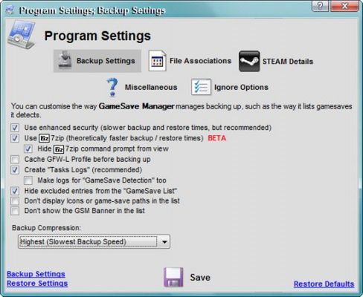Image resolution: width=363 pixels, height=297 pixels.
Task: Toggle Hide 7zip command prompt checkbox
Action: click(28, 148)
